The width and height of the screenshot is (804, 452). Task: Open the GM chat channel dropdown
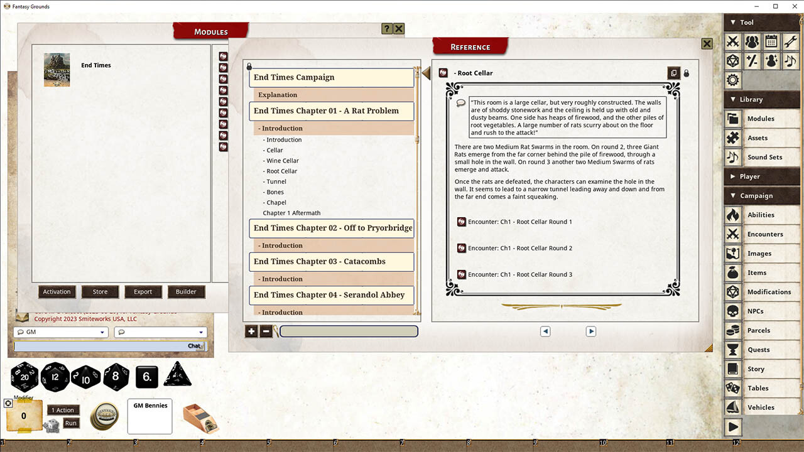[60, 331]
